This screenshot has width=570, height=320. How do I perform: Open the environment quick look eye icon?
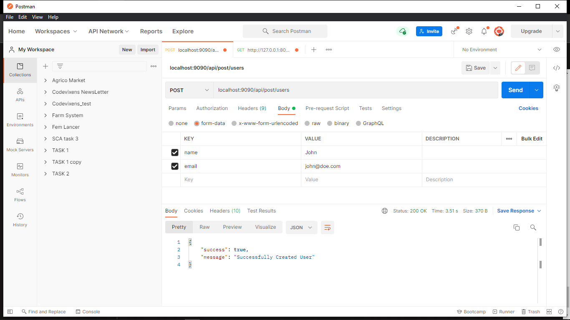(x=556, y=50)
